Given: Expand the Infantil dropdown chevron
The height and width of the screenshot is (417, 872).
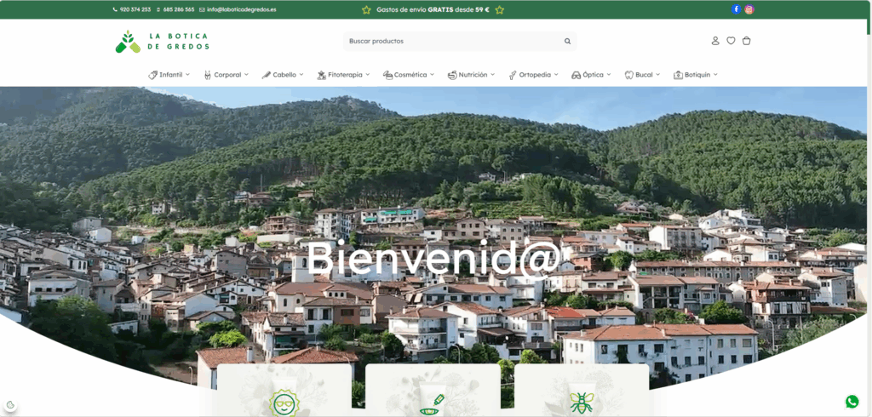Looking at the screenshot, I should (187, 75).
